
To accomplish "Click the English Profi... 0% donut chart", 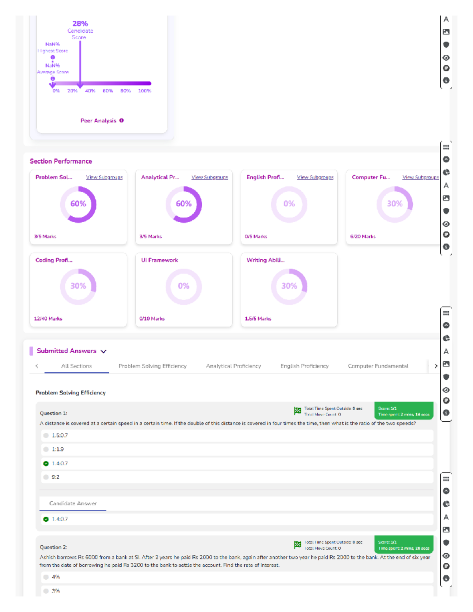I will [x=289, y=205].
